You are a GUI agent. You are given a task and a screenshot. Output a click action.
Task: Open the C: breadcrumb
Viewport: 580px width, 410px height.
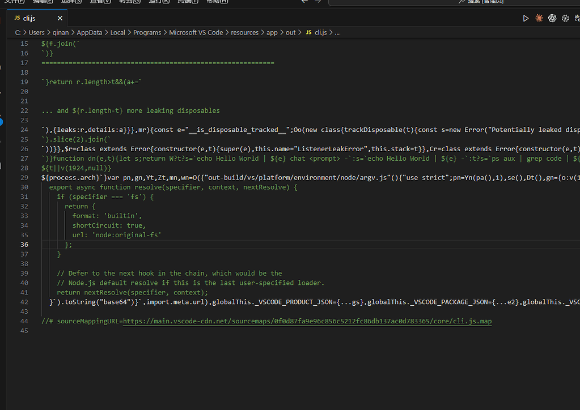tap(18, 32)
